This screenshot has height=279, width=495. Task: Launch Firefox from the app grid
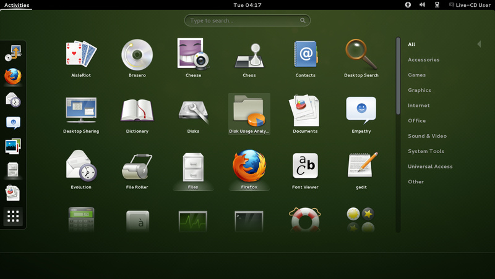pyautogui.click(x=249, y=170)
